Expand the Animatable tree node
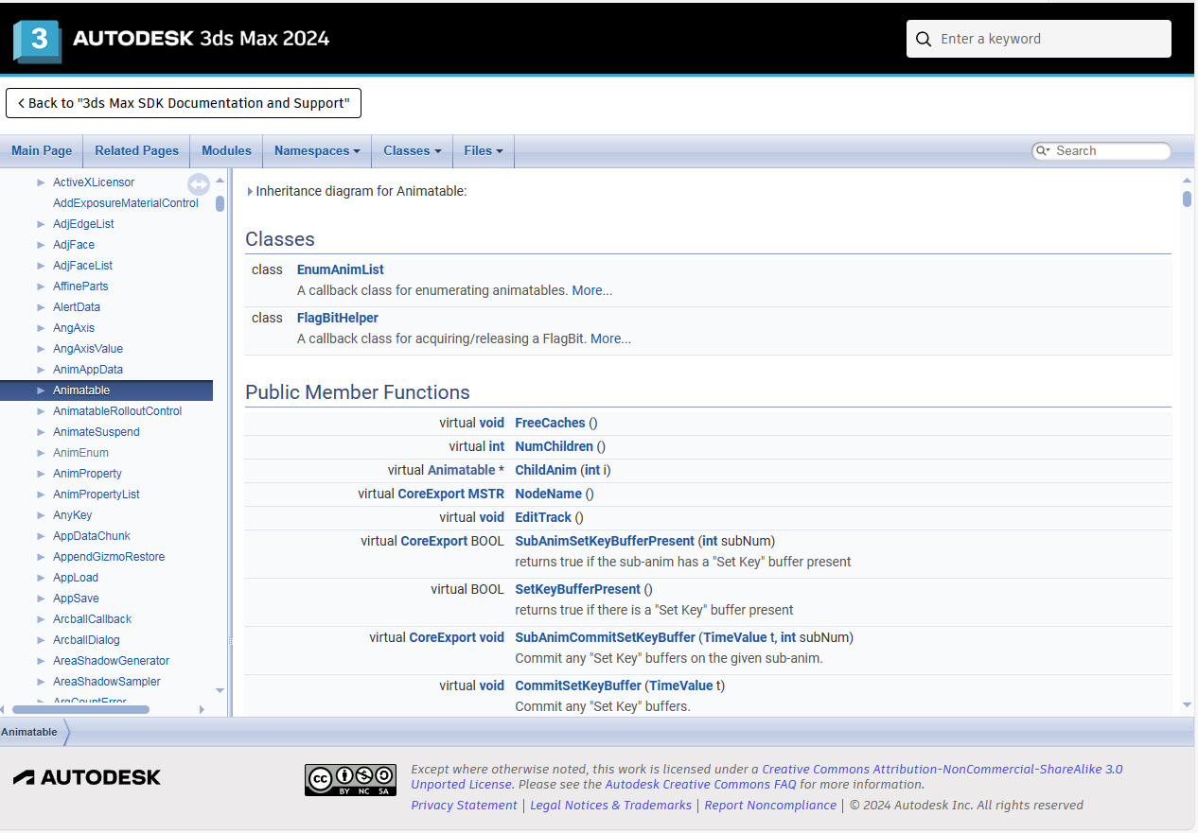The image size is (1198, 833). pos(40,390)
